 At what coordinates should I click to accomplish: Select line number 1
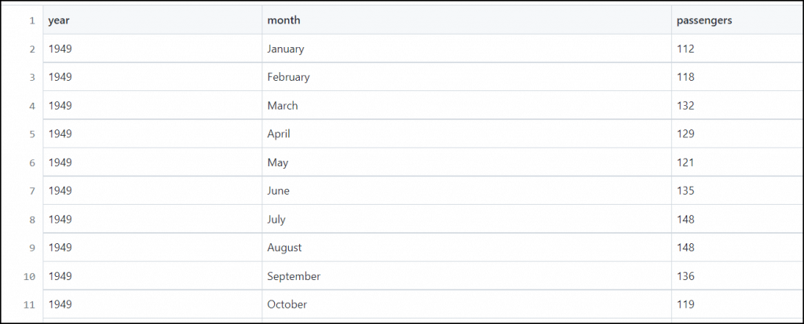[32, 21]
